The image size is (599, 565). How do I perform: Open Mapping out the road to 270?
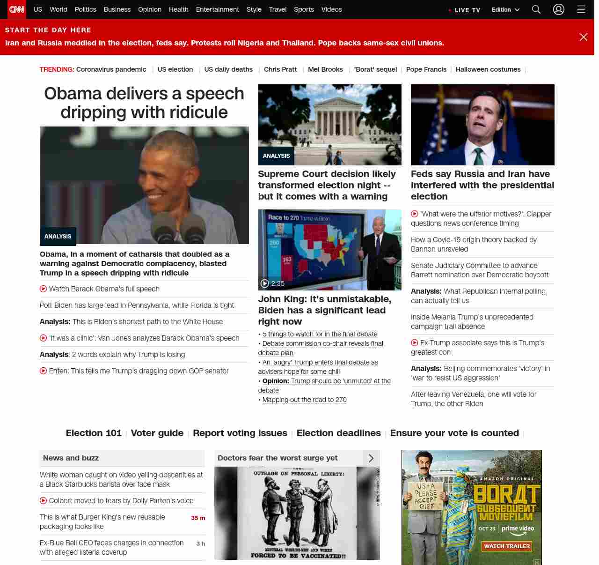tap(304, 400)
